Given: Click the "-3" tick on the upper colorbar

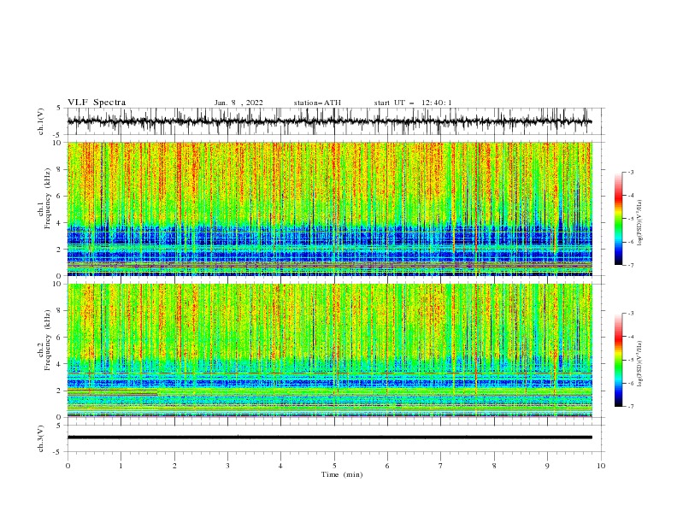Looking at the screenshot, I should pos(630,172).
